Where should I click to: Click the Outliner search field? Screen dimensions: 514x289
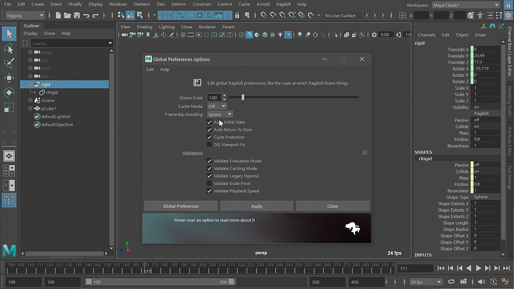click(72, 43)
